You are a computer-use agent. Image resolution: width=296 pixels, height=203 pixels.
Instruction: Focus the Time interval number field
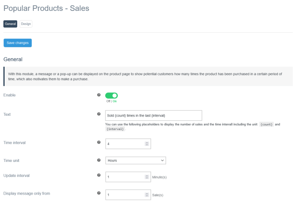(124, 144)
